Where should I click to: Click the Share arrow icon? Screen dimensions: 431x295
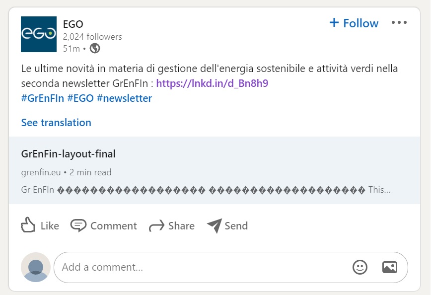click(157, 226)
